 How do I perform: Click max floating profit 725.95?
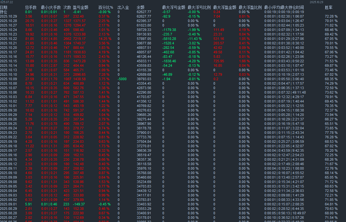point(219,61)
